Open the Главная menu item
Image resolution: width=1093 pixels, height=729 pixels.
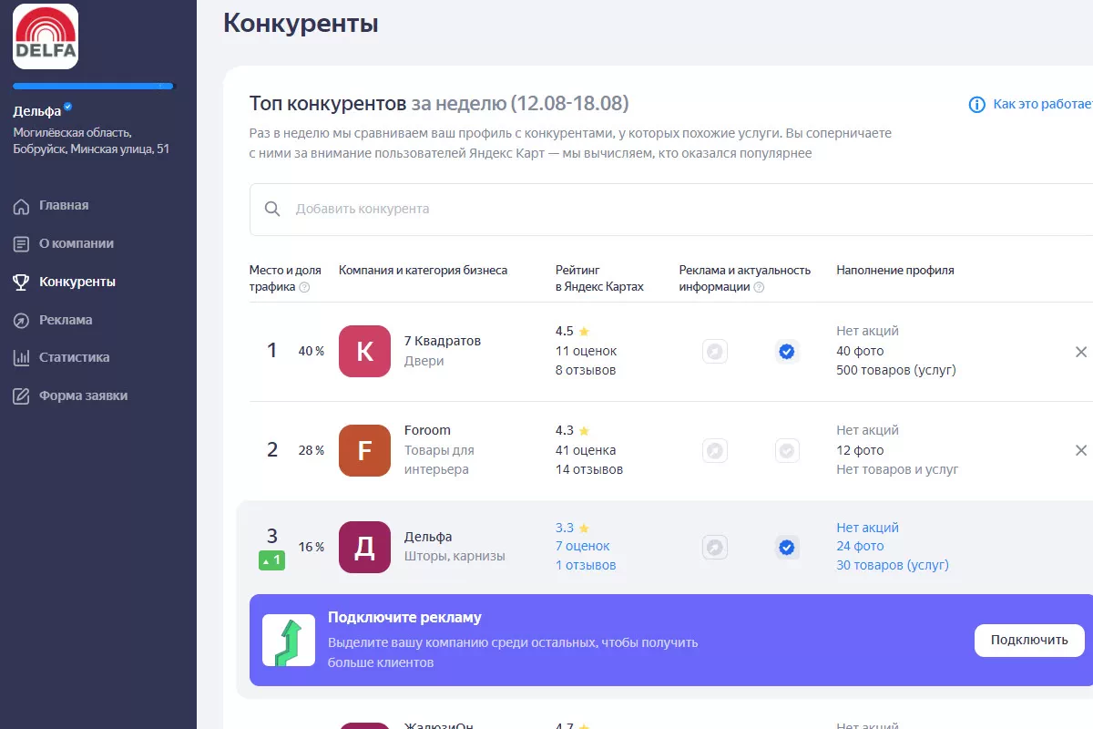point(64,205)
